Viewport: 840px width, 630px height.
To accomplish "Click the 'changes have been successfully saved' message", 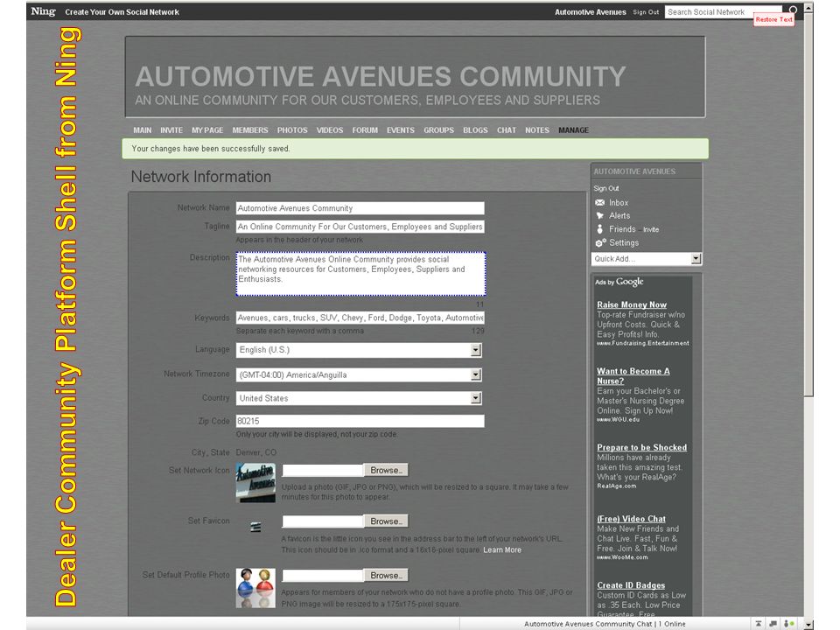I will coord(211,149).
